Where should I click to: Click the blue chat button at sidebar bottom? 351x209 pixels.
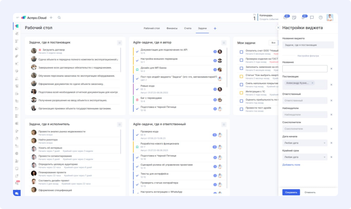[x=17, y=193]
